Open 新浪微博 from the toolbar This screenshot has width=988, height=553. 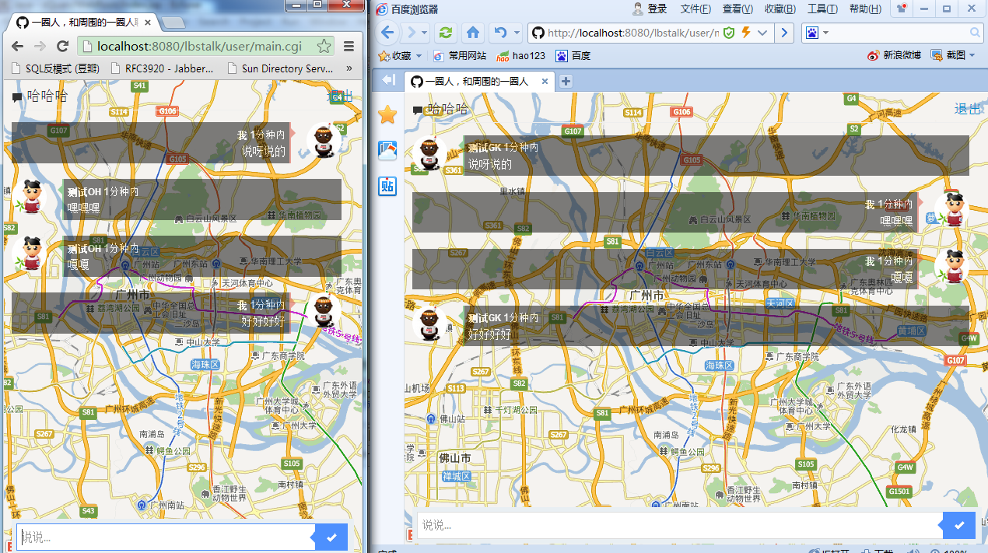[894, 55]
